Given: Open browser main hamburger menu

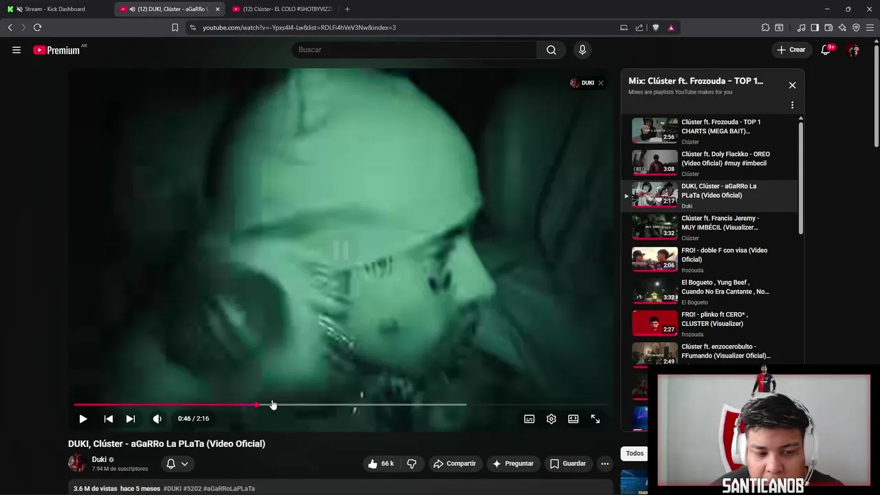Looking at the screenshot, I should [870, 27].
